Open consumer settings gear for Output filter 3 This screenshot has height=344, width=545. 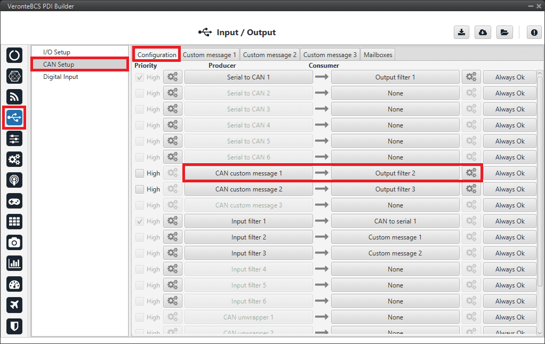[471, 189]
